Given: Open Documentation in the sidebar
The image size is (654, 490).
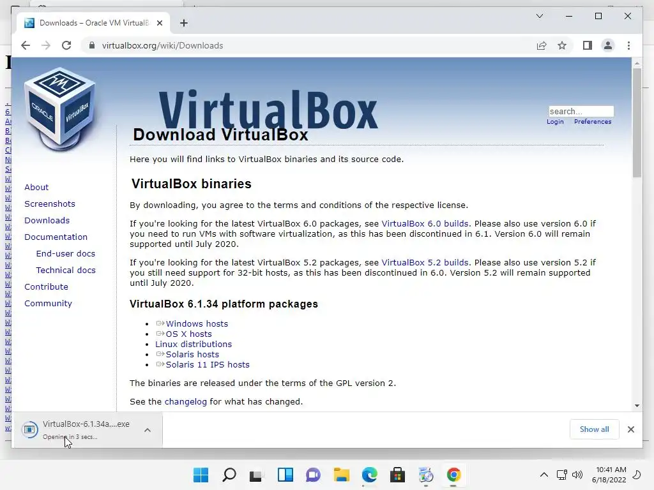Looking at the screenshot, I should [56, 237].
